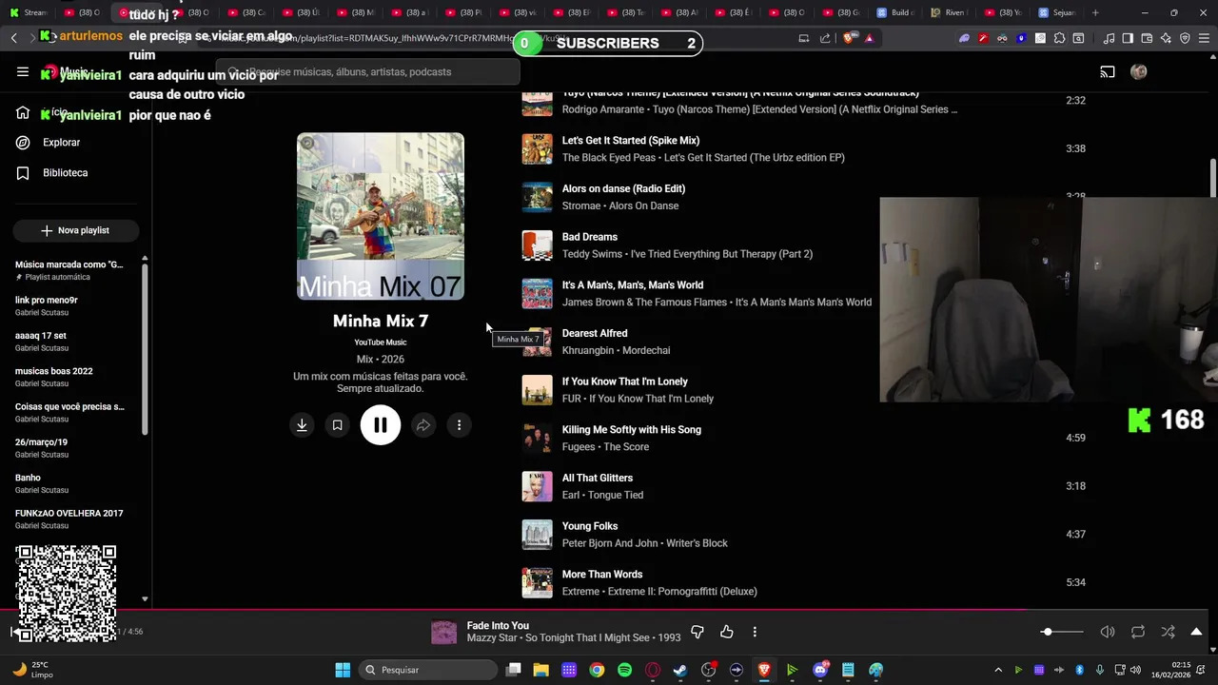
Task: Open the YouTube Music author link
Action: (381, 342)
